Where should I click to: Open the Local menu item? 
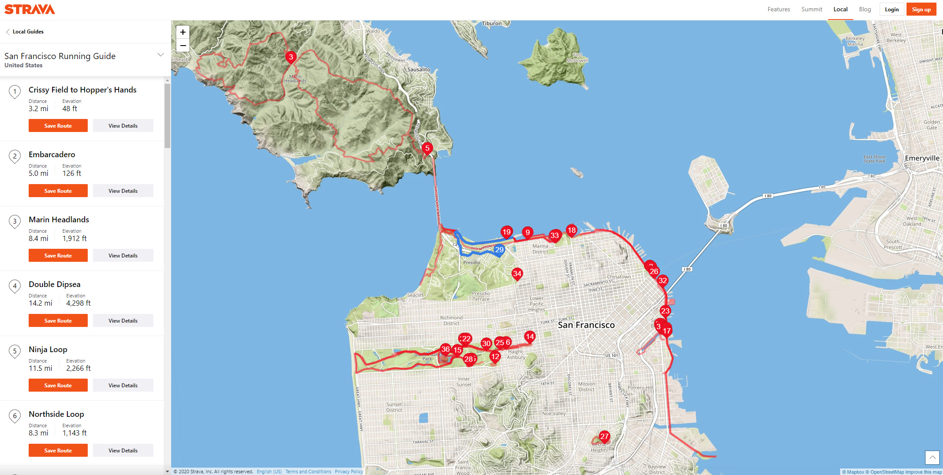[840, 10]
